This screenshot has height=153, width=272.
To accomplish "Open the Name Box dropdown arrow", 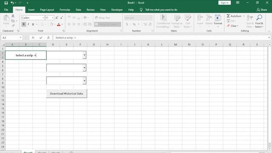I will (20, 37).
